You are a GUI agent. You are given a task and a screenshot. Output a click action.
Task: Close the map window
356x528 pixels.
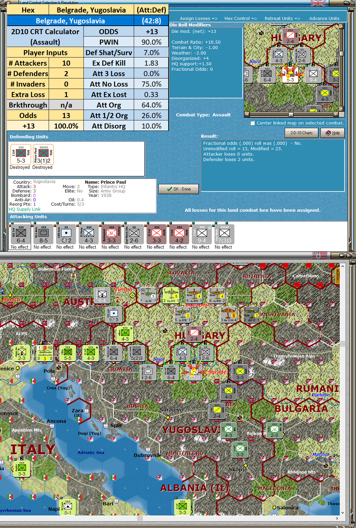coord(348,255)
